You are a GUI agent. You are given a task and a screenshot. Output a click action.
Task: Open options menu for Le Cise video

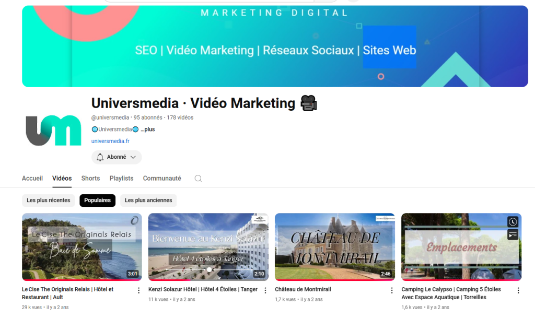138,290
